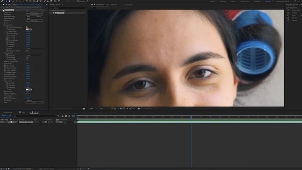Select the Rectangle shape tool
Screen dimensions: 302x170
[x=34, y=1]
